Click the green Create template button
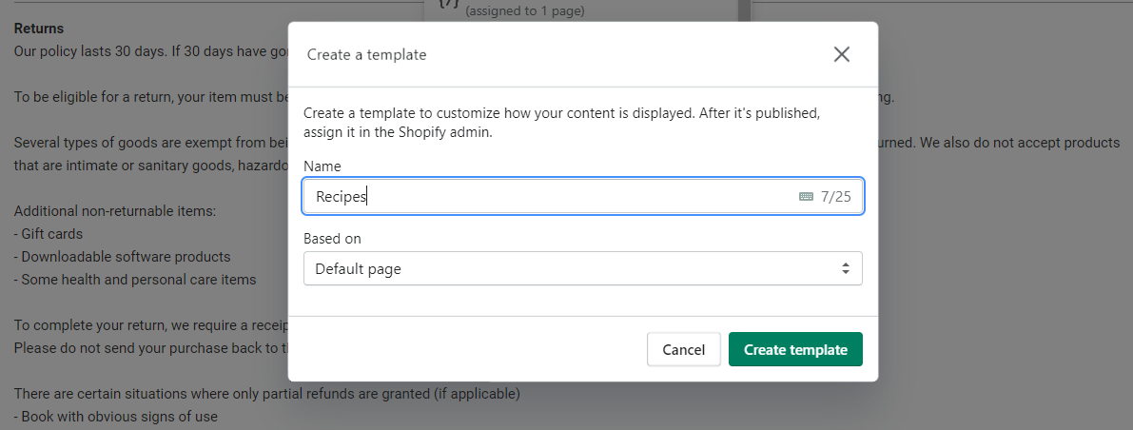Image resolution: width=1133 pixels, height=430 pixels. [x=794, y=349]
